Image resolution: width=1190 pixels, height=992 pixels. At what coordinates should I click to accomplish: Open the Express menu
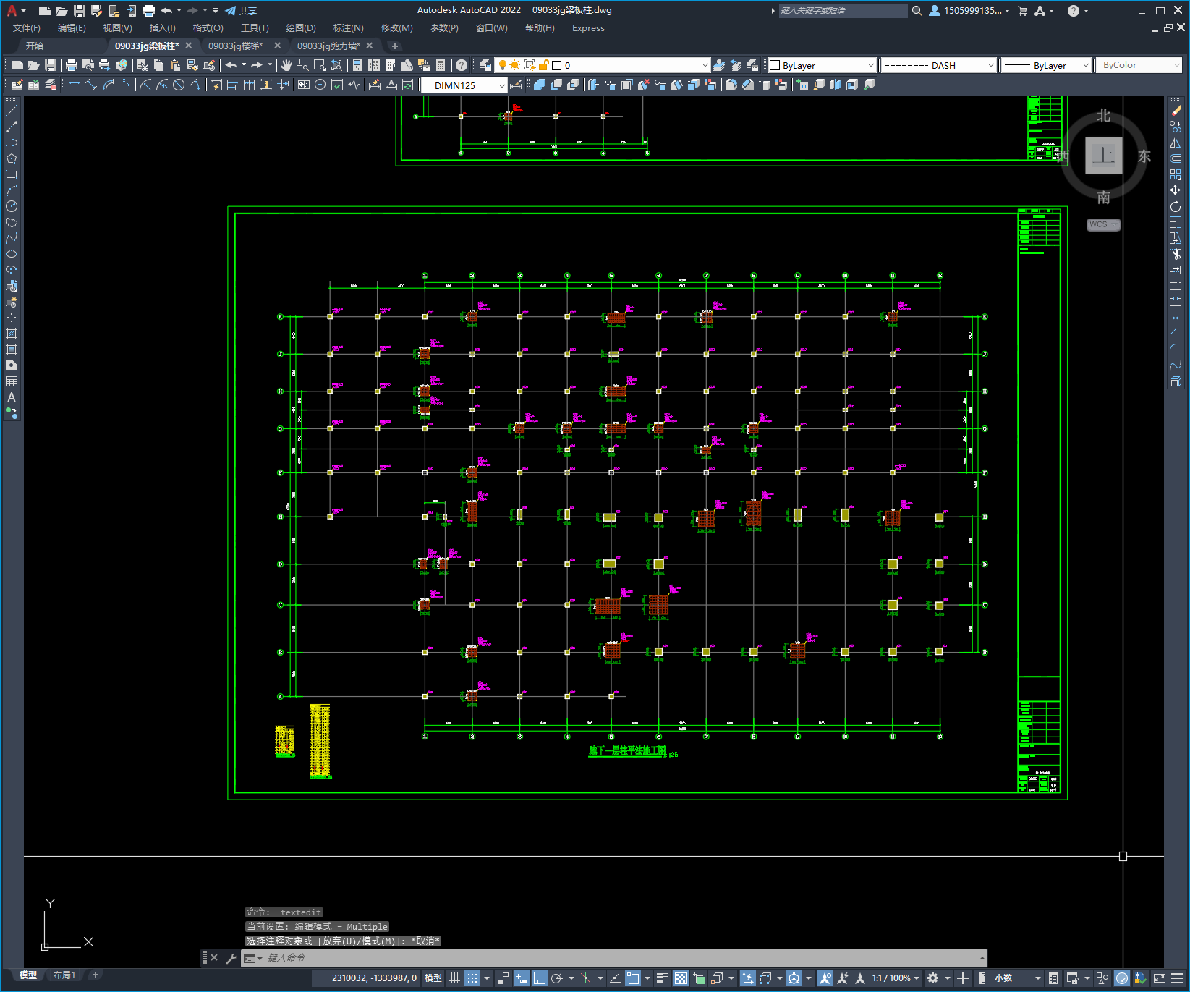(x=588, y=28)
